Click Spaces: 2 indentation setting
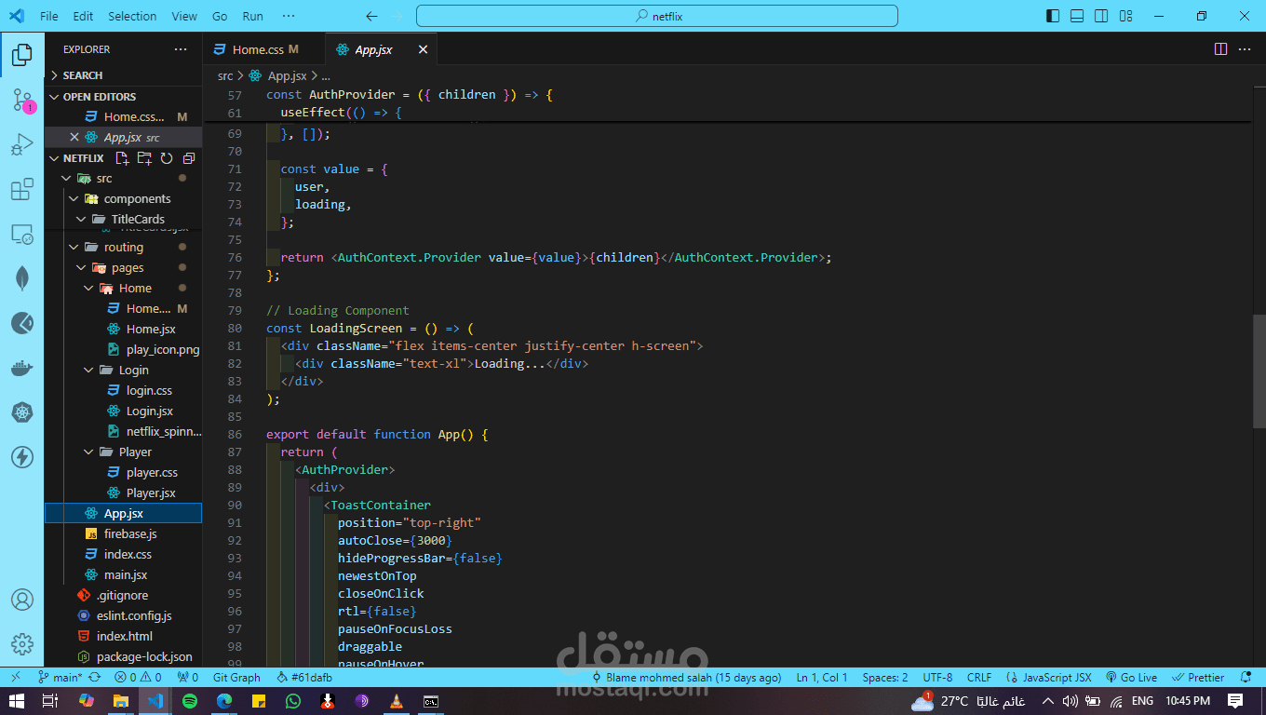Screen dimensions: 1266x715 coord(885,678)
